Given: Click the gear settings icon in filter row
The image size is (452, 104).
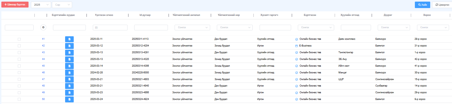Looking at the screenshot, I should coord(43,27).
